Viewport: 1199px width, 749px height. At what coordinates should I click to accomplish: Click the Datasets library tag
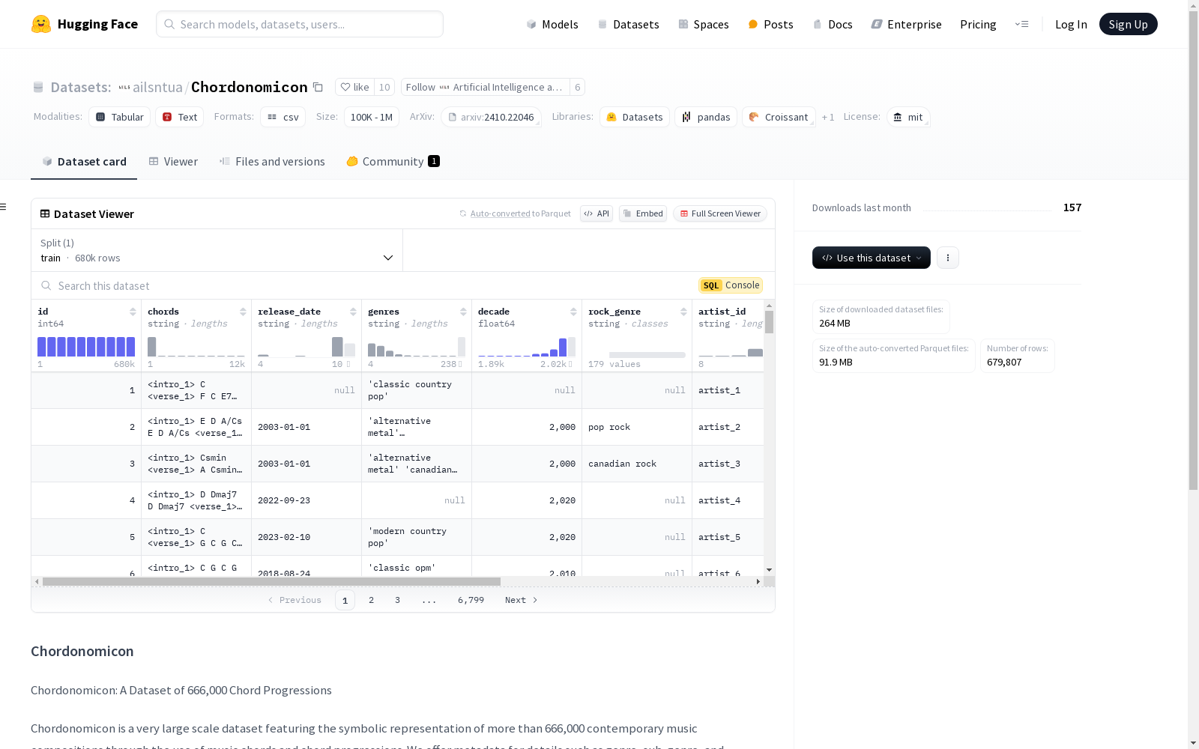point(635,117)
